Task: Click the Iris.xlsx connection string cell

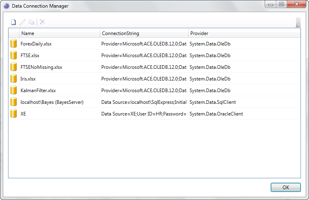Action: coord(144,79)
